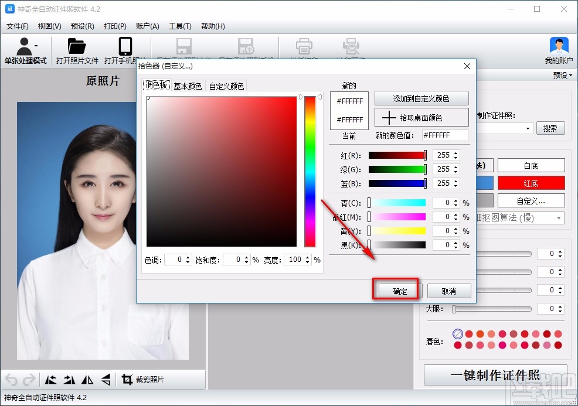Image resolution: width=578 pixels, height=406 pixels.
Task: Select the no lip color option
Action: pyautogui.click(x=457, y=334)
